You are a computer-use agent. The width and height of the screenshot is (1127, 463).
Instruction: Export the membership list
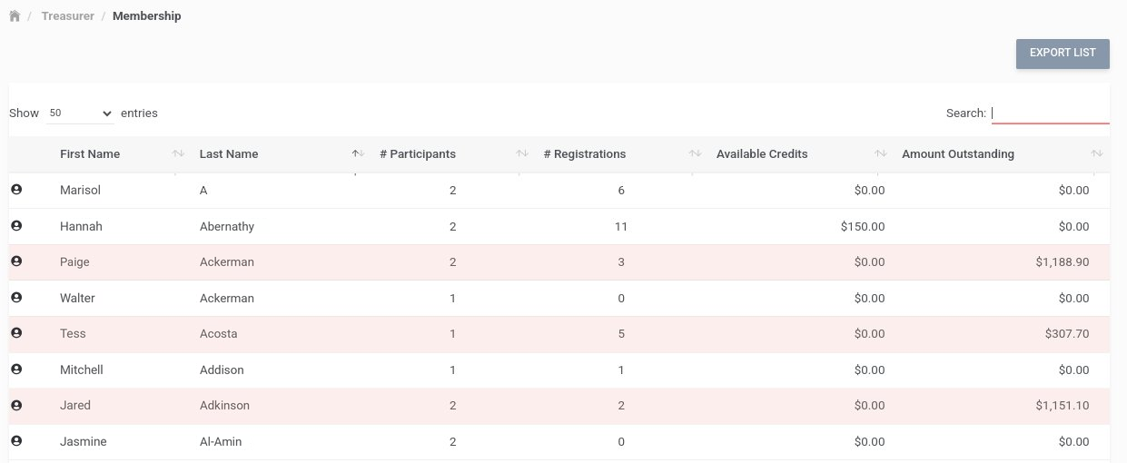click(x=1063, y=54)
